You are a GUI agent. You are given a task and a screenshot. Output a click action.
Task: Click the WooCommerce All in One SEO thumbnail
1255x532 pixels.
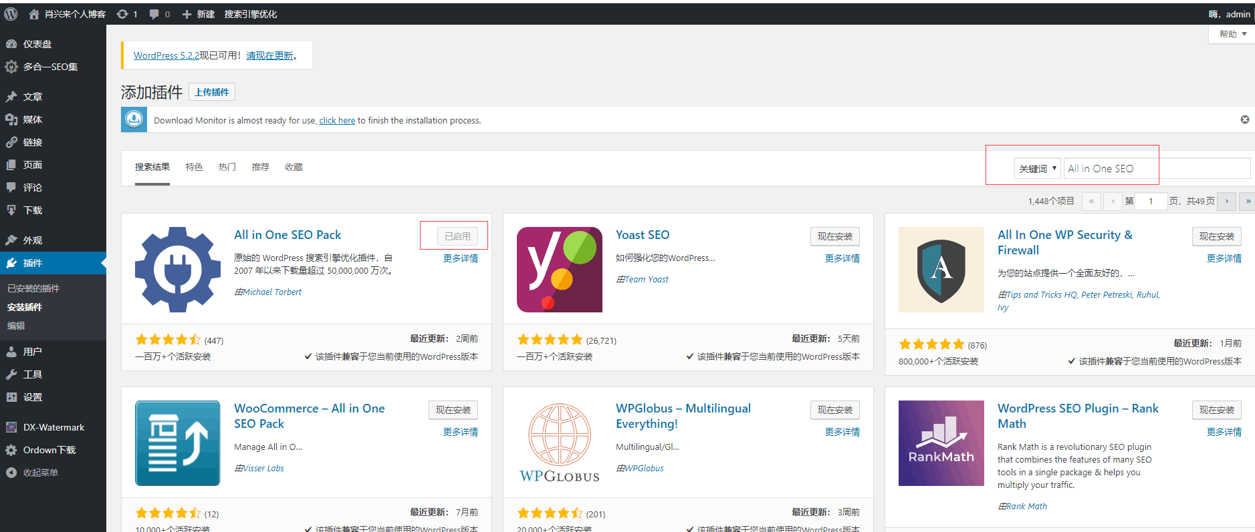177,443
